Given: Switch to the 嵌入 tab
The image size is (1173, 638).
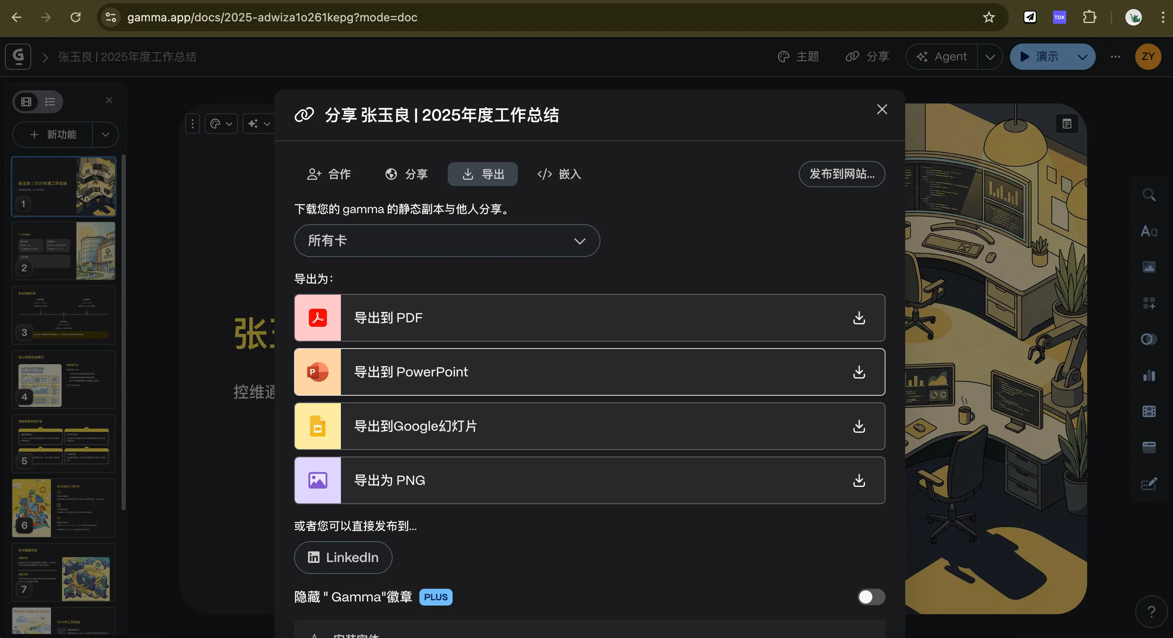Looking at the screenshot, I should coord(559,174).
